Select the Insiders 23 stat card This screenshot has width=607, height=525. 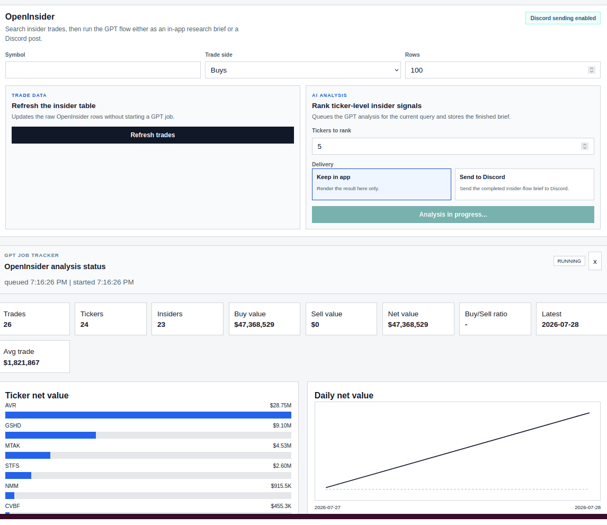[188, 319]
